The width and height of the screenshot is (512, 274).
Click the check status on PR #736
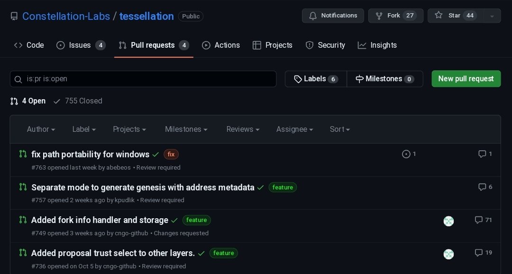[201, 253]
